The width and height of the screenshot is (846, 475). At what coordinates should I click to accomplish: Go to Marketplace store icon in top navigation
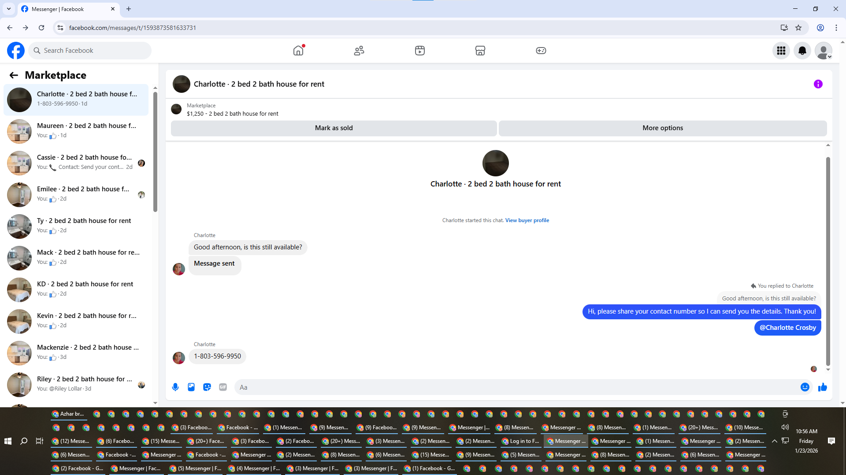[480, 51]
